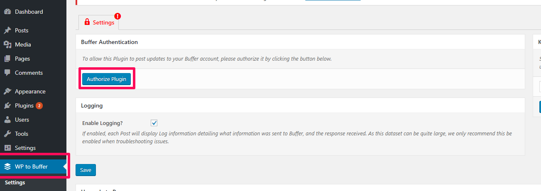Click the Posts pushpin icon

[7, 30]
